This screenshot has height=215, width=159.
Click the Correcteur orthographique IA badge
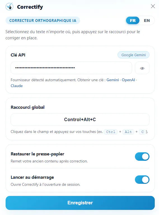pyautogui.click(x=43, y=21)
